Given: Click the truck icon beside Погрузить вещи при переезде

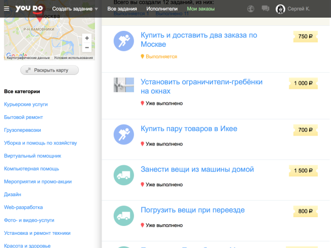Looking at the screenshot, I should coord(124,216).
